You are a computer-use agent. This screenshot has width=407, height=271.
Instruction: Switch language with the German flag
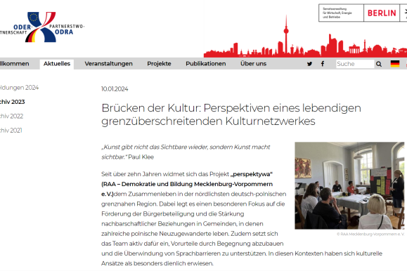click(395, 64)
